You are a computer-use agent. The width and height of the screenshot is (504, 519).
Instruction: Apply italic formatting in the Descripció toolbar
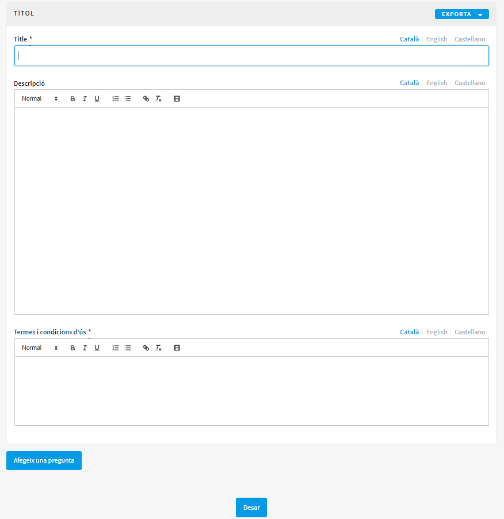[x=85, y=98]
